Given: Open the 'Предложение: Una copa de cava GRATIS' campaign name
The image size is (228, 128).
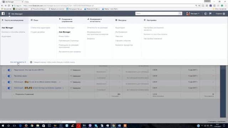Looking at the screenshot, I should 29,70.
